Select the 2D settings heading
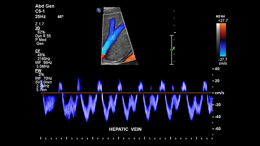The width and height of the screenshot is (260, 146). (37, 28)
